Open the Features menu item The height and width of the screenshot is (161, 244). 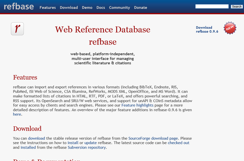[48, 8]
